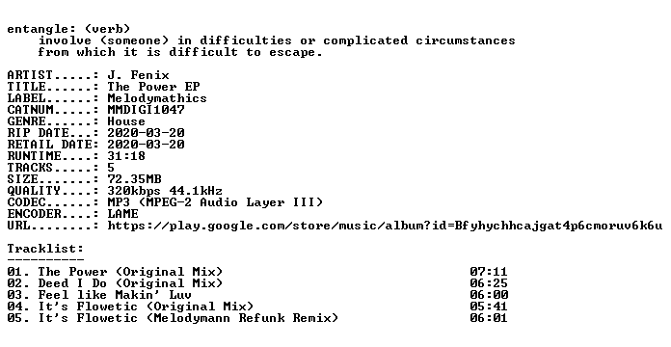Screen dimensions: 671x347
Task: Click the artist name J. Fenix
Action: click(138, 75)
